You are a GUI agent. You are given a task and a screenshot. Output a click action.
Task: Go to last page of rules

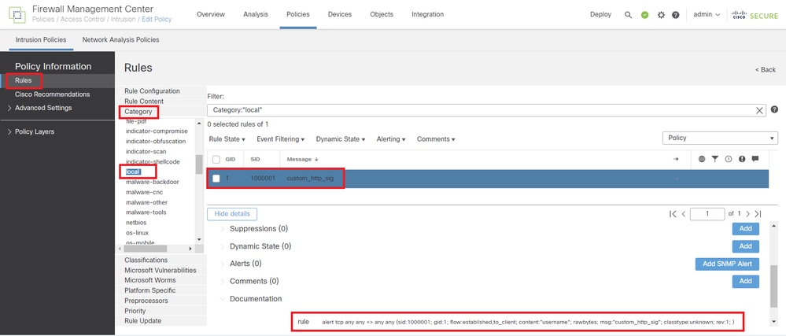[x=758, y=213]
